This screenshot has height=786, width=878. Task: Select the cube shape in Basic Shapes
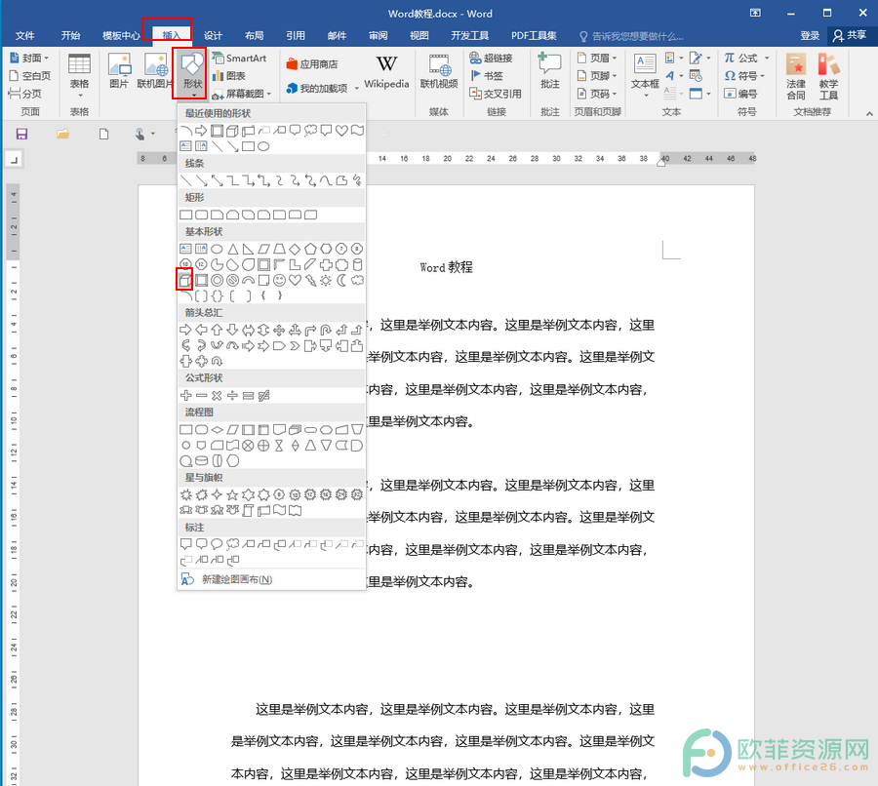click(x=185, y=281)
